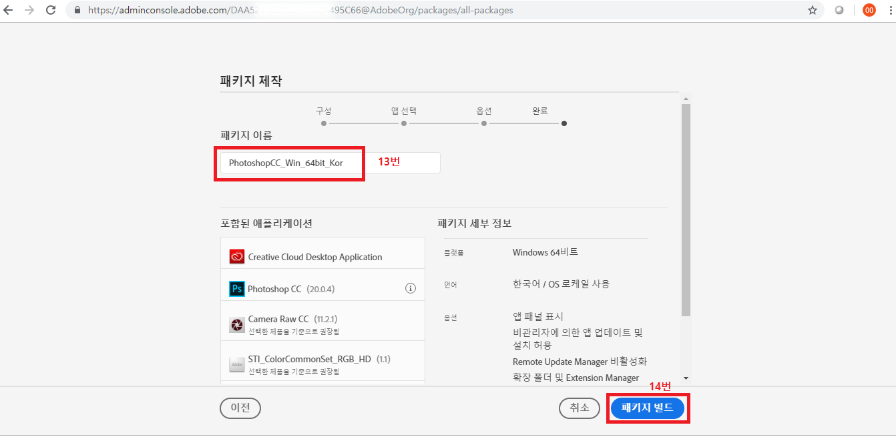This screenshot has width=896, height=439.
Task: Click the Remote Update Manager 비활성화 text
Action: click(x=580, y=362)
